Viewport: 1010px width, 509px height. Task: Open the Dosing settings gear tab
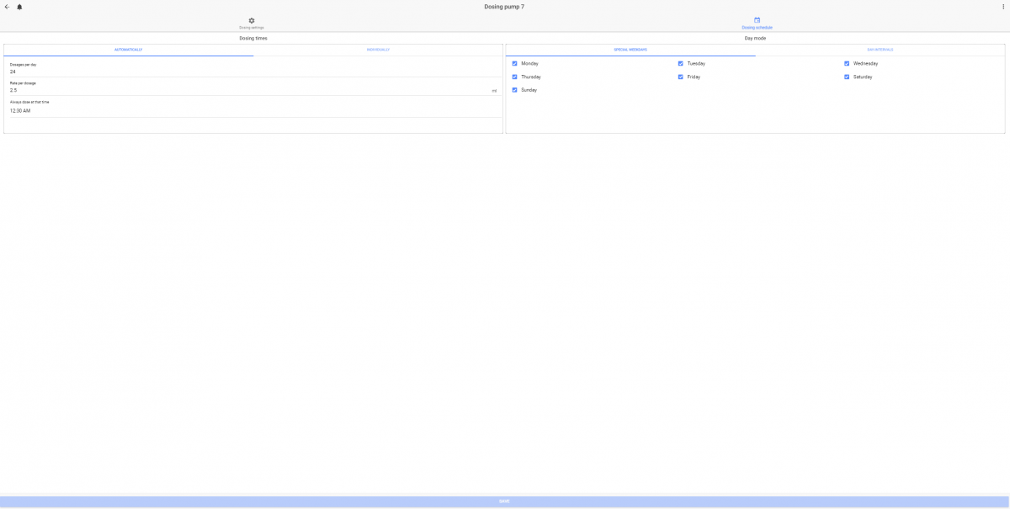pyautogui.click(x=252, y=24)
